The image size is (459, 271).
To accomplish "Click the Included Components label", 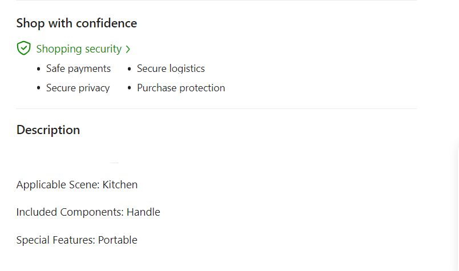I will click(x=70, y=212).
